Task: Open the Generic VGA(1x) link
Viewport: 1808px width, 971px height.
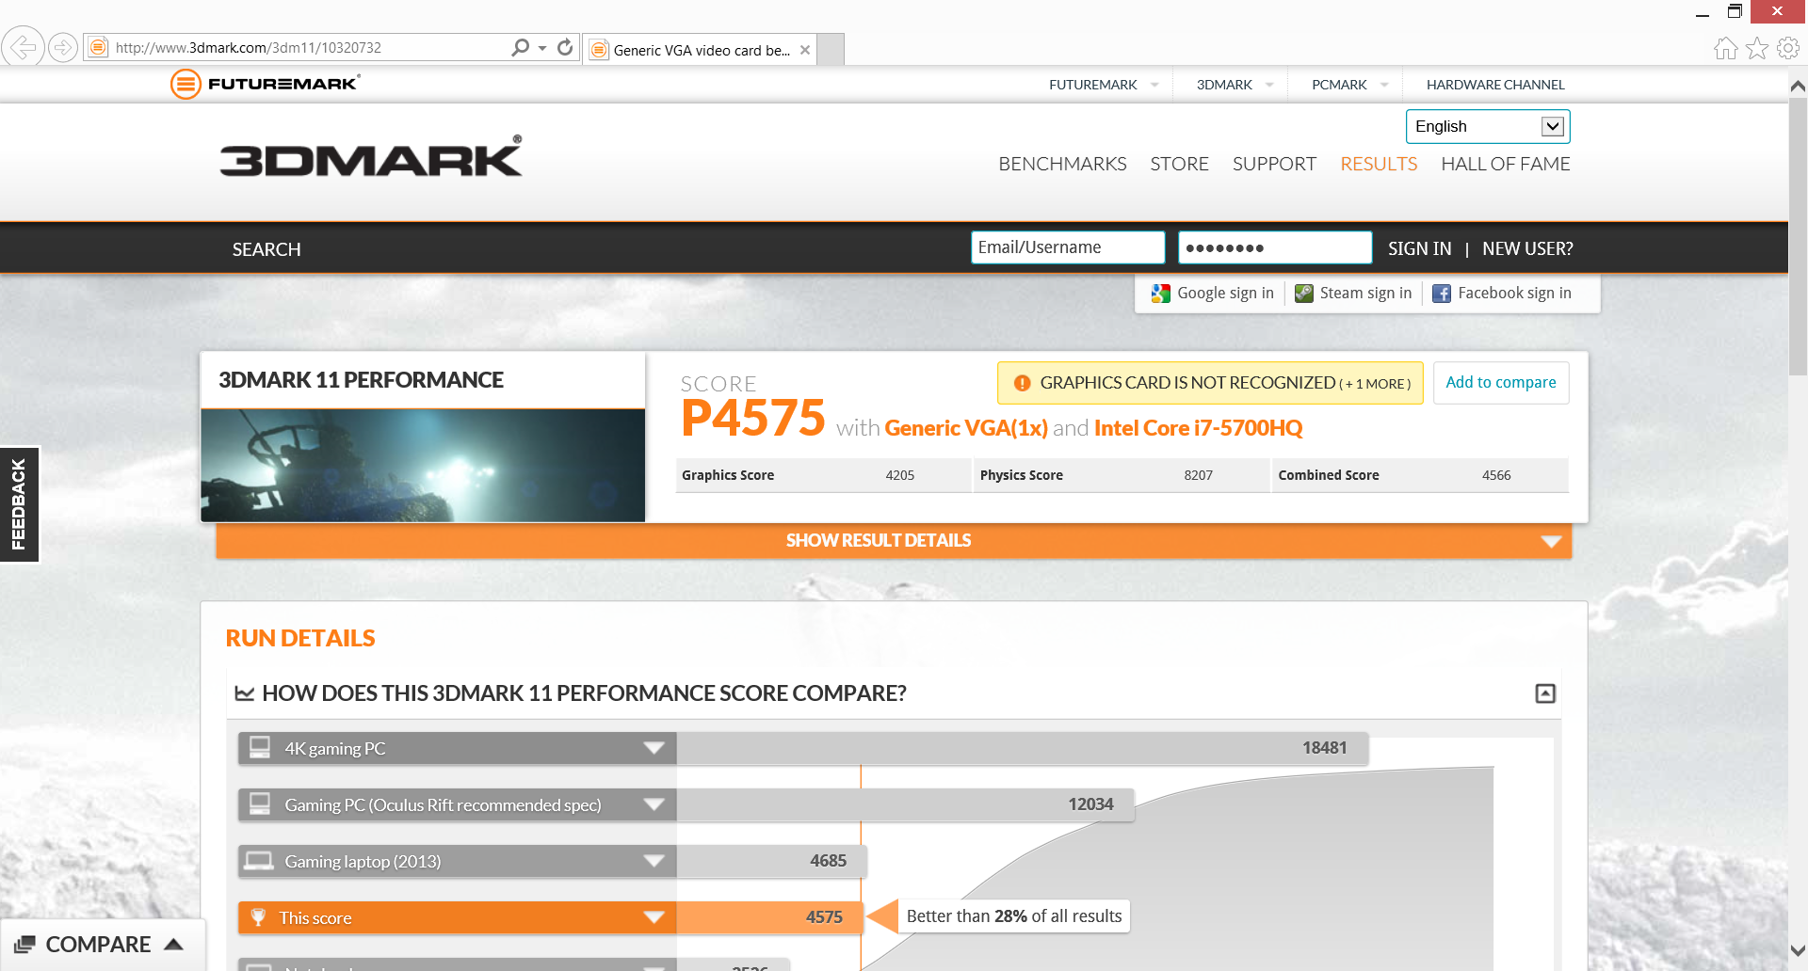Action: [x=966, y=428]
